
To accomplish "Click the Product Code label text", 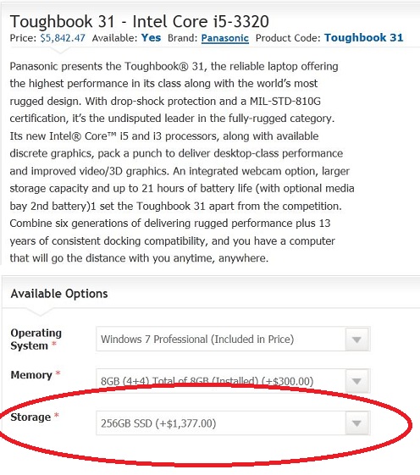I will click(x=288, y=38).
